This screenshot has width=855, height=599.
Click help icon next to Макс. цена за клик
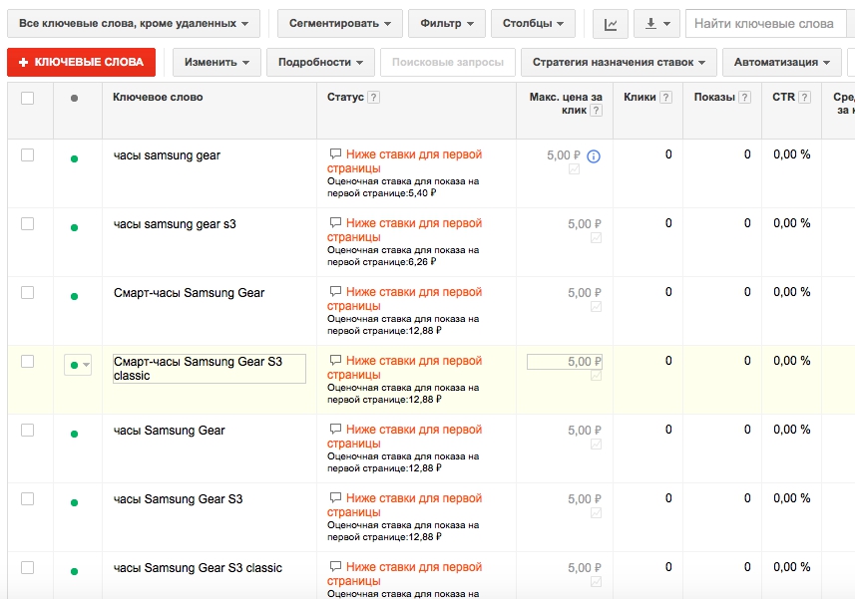click(597, 111)
